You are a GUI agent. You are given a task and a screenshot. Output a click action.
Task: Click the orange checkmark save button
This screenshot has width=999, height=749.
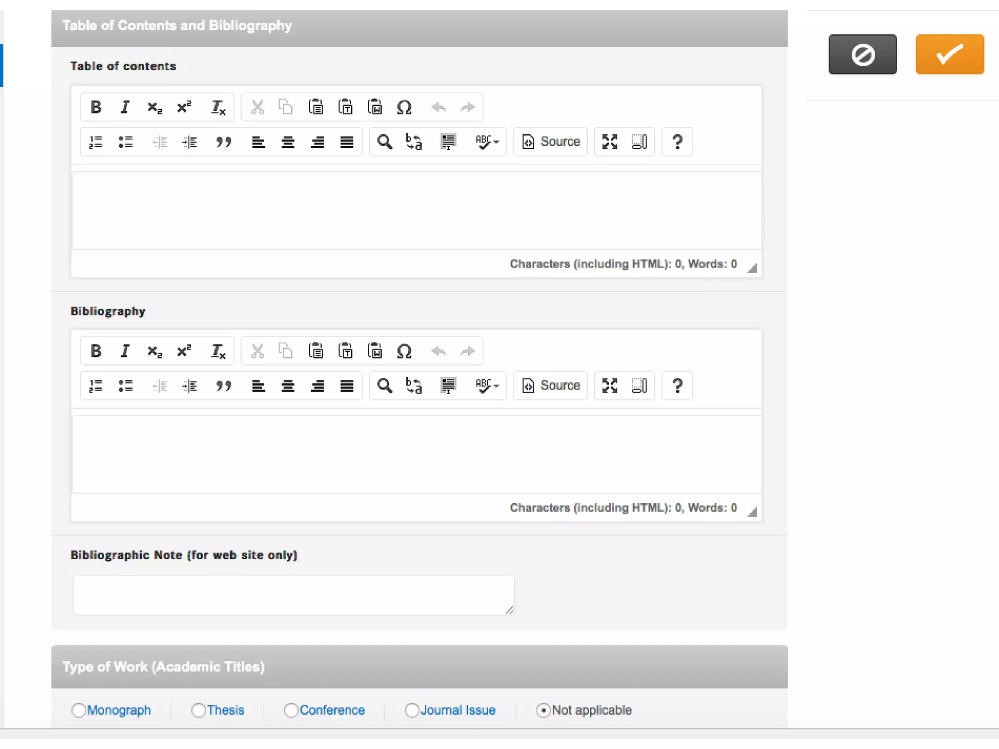949,54
